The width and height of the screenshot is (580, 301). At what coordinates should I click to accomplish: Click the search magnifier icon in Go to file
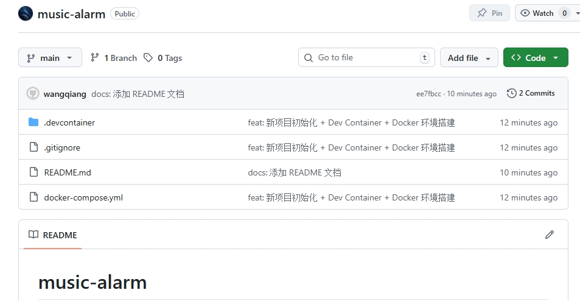pyautogui.click(x=308, y=58)
